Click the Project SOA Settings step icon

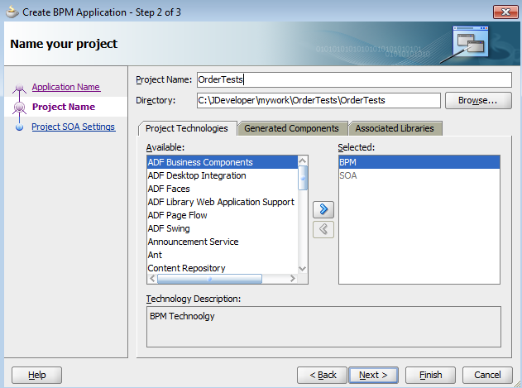click(19, 127)
